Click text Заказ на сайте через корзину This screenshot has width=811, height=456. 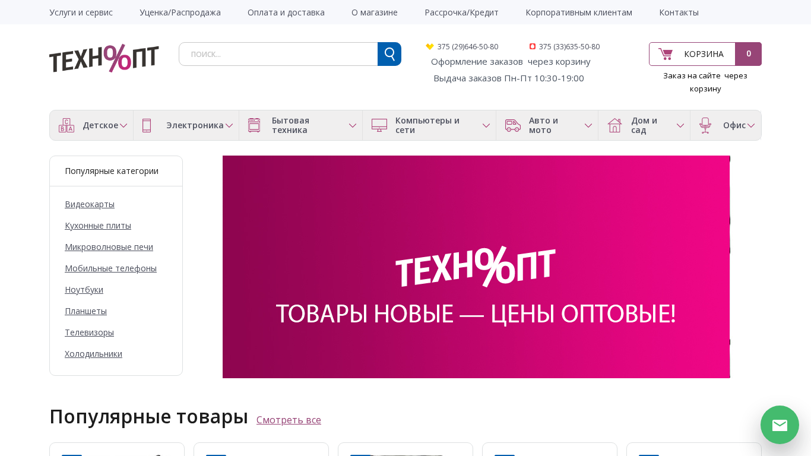(705, 82)
